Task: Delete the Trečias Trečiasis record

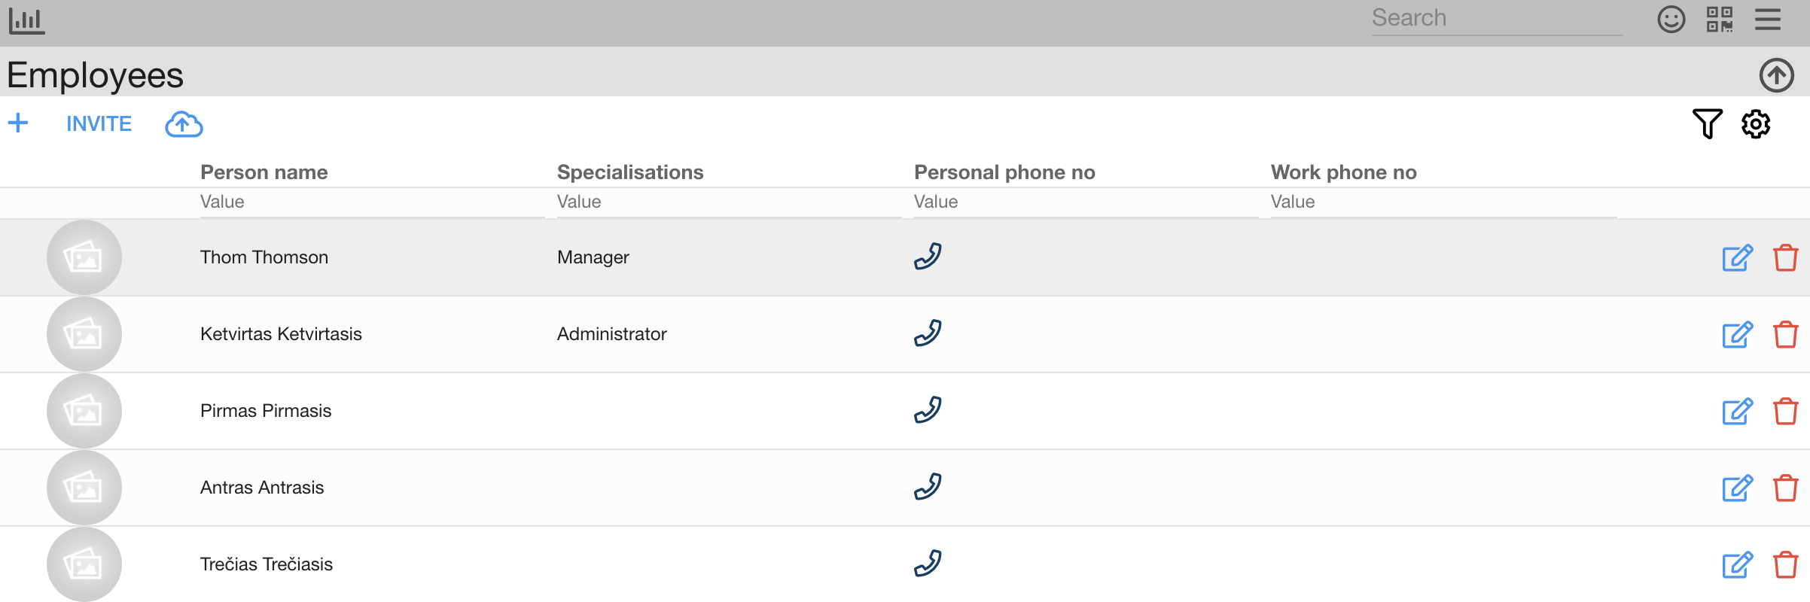Action: (1786, 565)
